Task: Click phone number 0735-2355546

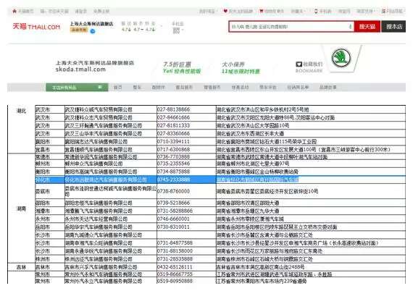Action: point(173,164)
